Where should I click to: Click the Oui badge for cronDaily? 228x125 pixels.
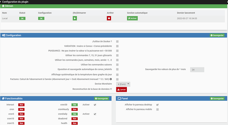click(x=74, y=114)
